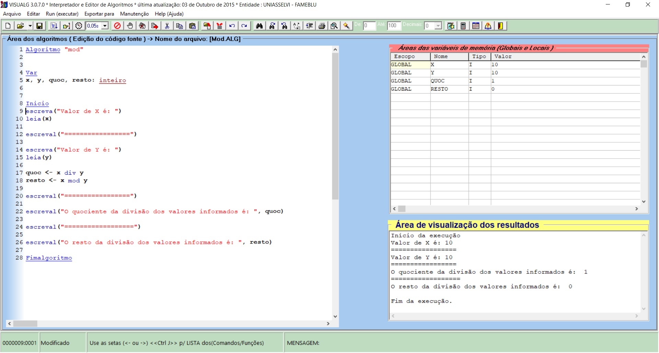The width and height of the screenshot is (659, 353).
Task: Click the printer icon
Action: (322, 26)
